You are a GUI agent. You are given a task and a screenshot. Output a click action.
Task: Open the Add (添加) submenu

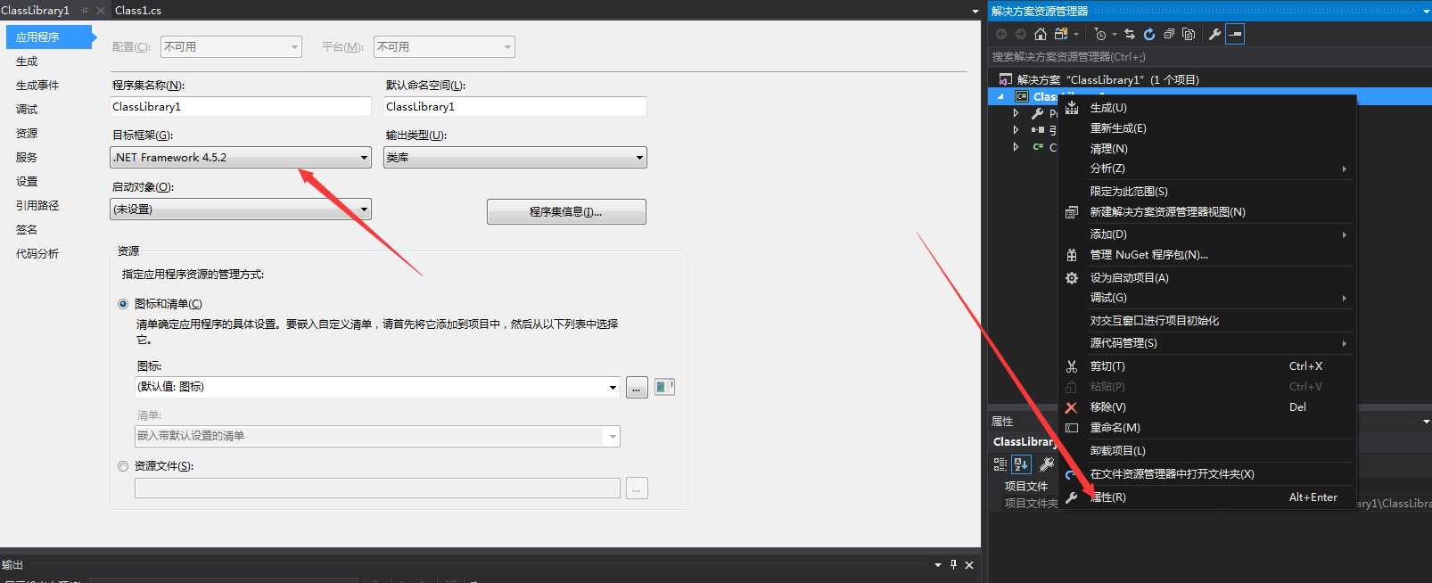[x=1206, y=234]
